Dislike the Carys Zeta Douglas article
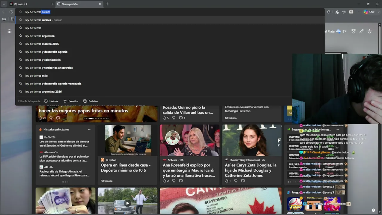Screen dimensions: 382x215 pos(236,181)
